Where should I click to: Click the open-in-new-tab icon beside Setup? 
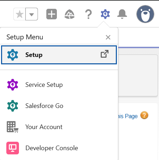105,54
